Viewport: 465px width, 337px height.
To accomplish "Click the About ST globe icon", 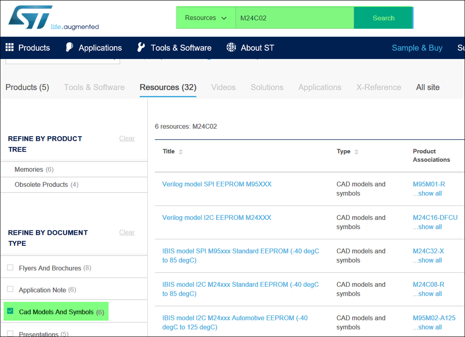I will (x=231, y=47).
